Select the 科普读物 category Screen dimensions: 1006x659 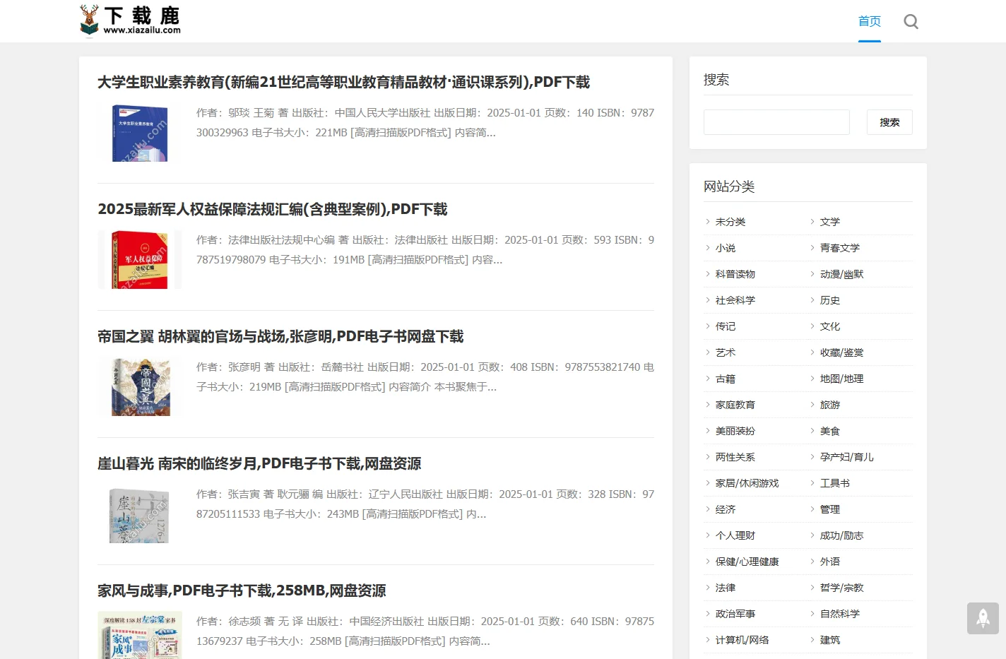tap(735, 274)
